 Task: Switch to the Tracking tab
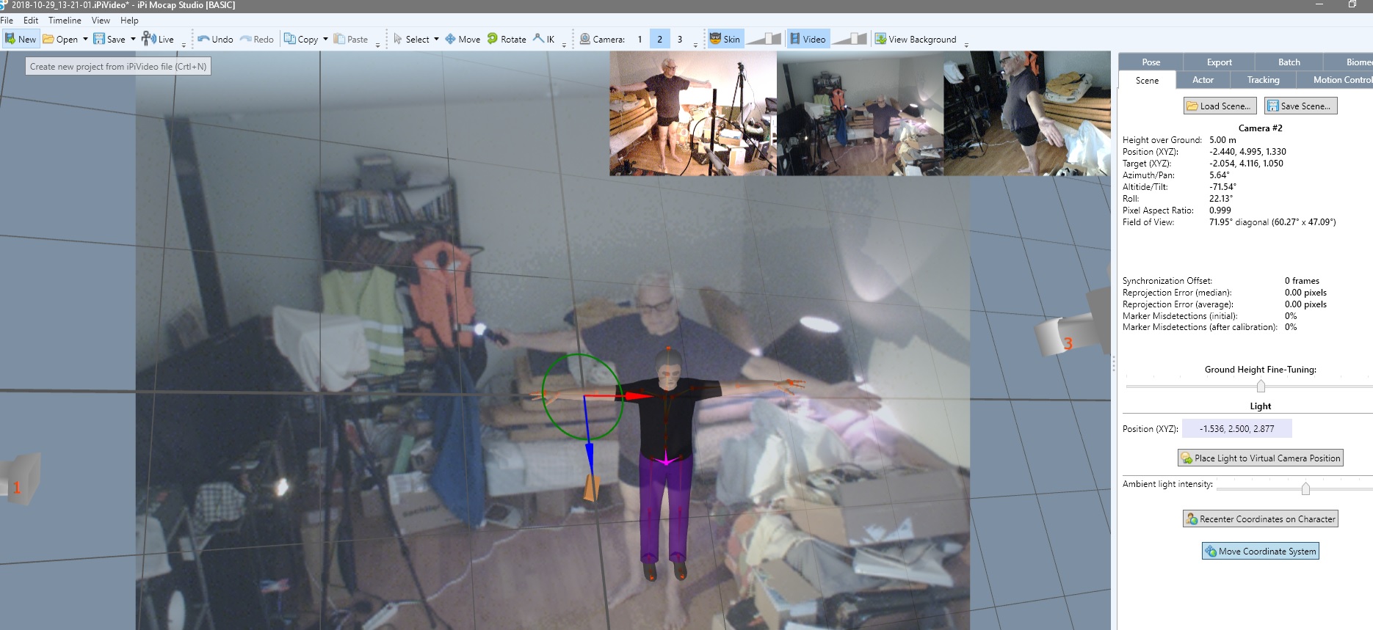tap(1263, 80)
